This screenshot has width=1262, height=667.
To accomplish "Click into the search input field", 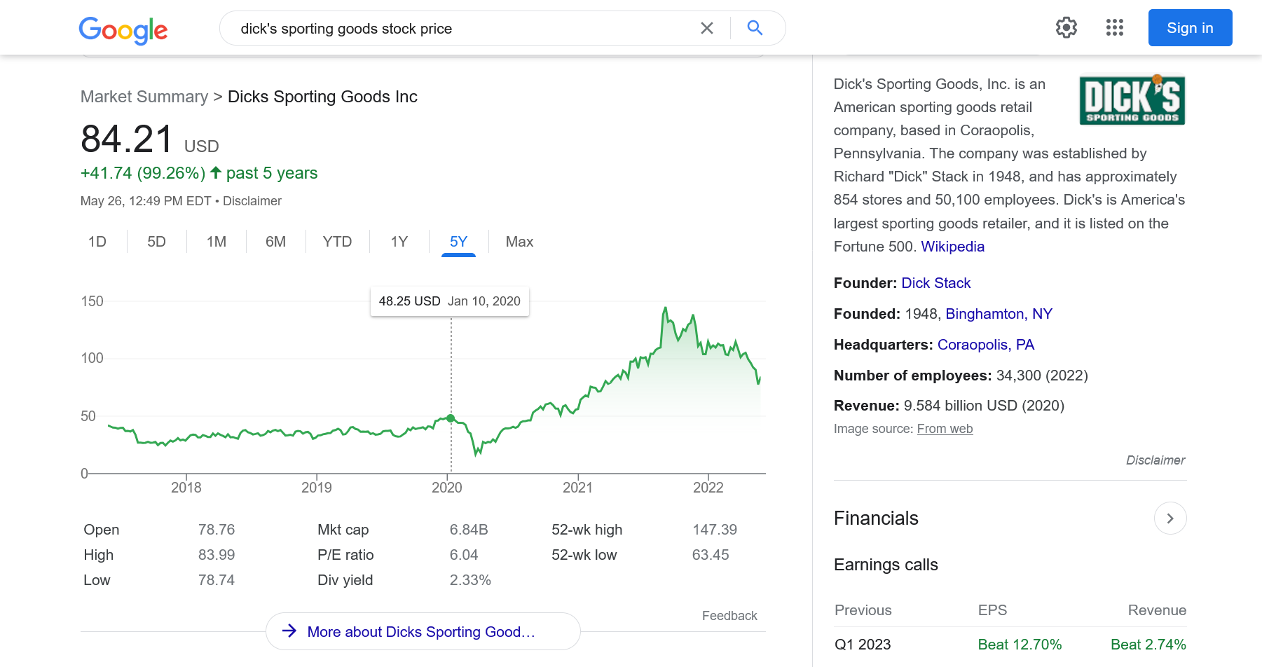I will click(455, 29).
